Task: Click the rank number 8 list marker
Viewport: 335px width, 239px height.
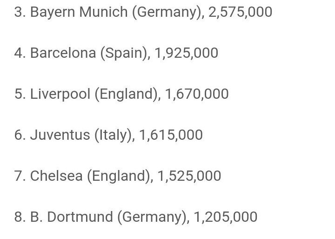Action: pos(19,217)
